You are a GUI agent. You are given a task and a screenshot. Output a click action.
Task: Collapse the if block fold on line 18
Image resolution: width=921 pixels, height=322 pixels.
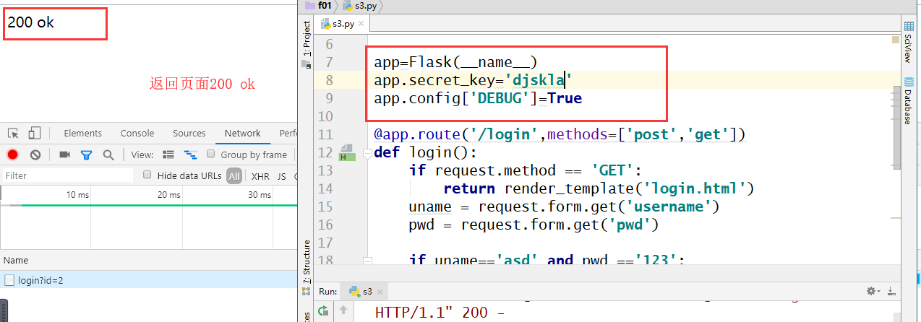pyautogui.click(x=367, y=261)
